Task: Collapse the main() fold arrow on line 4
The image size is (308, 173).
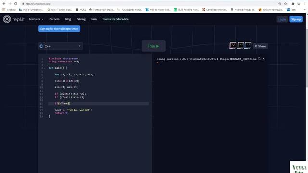Action: coord(44,68)
